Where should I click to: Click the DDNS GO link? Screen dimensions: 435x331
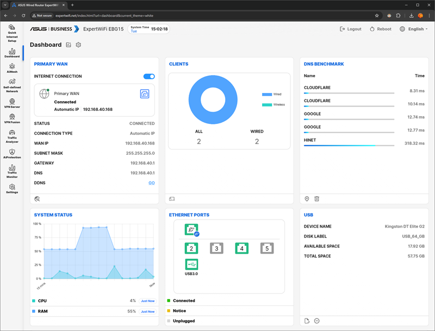[x=152, y=183]
